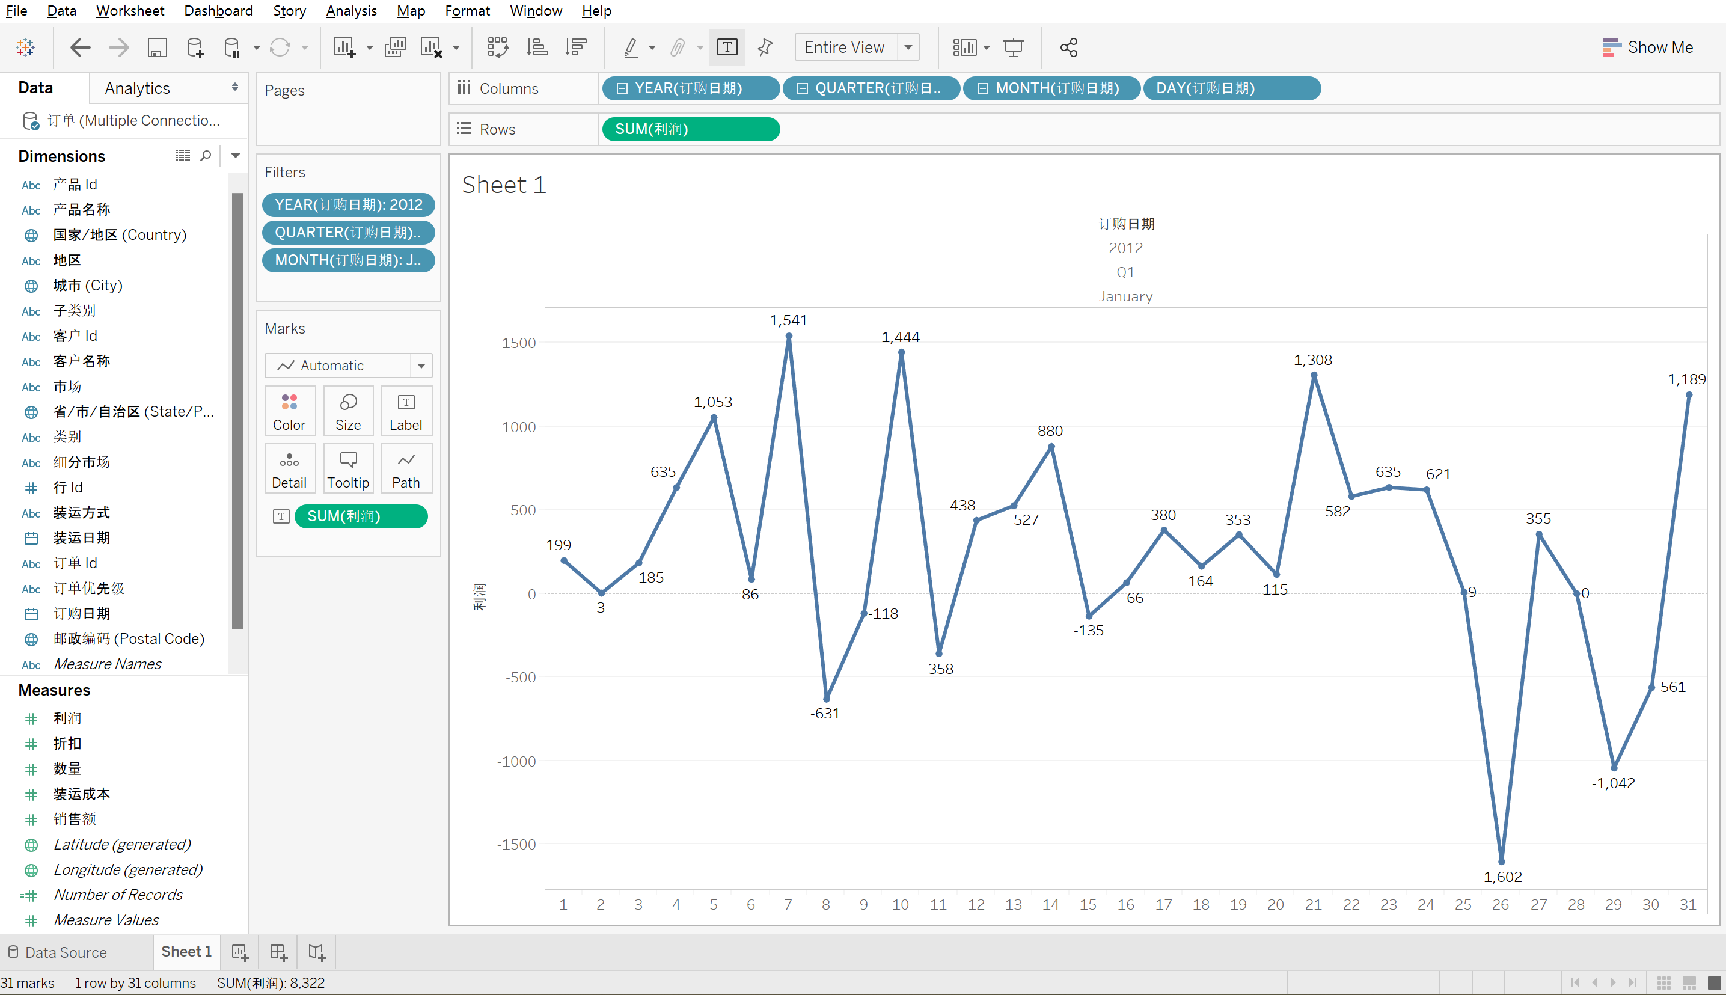
Task: Click the Dimensions list scrollbar
Action: [x=238, y=410]
